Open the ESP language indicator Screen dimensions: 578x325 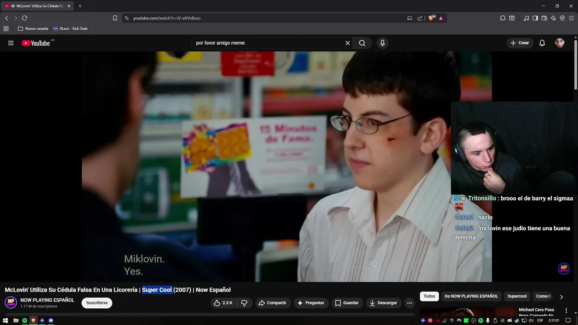point(540,320)
